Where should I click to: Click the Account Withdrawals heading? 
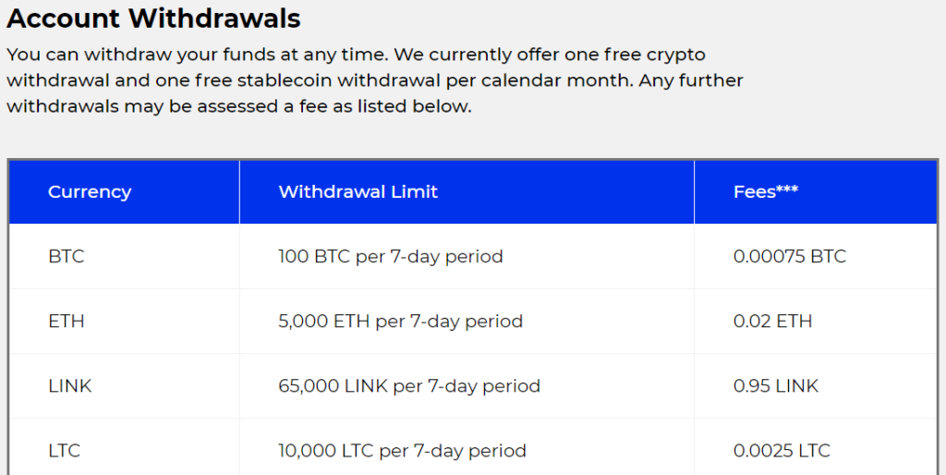pyautogui.click(x=154, y=18)
